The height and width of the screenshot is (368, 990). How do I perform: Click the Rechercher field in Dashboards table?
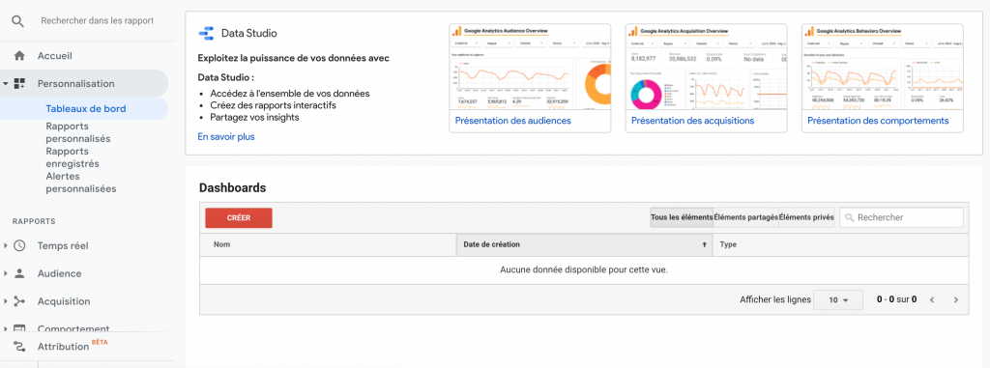[902, 217]
